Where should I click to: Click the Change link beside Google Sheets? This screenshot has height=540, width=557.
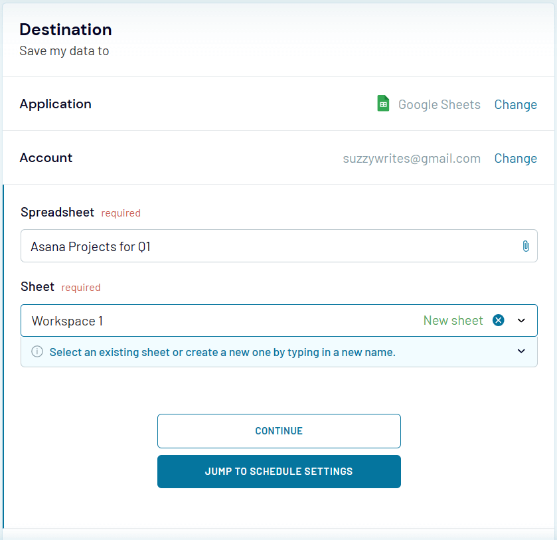[x=515, y=104]
